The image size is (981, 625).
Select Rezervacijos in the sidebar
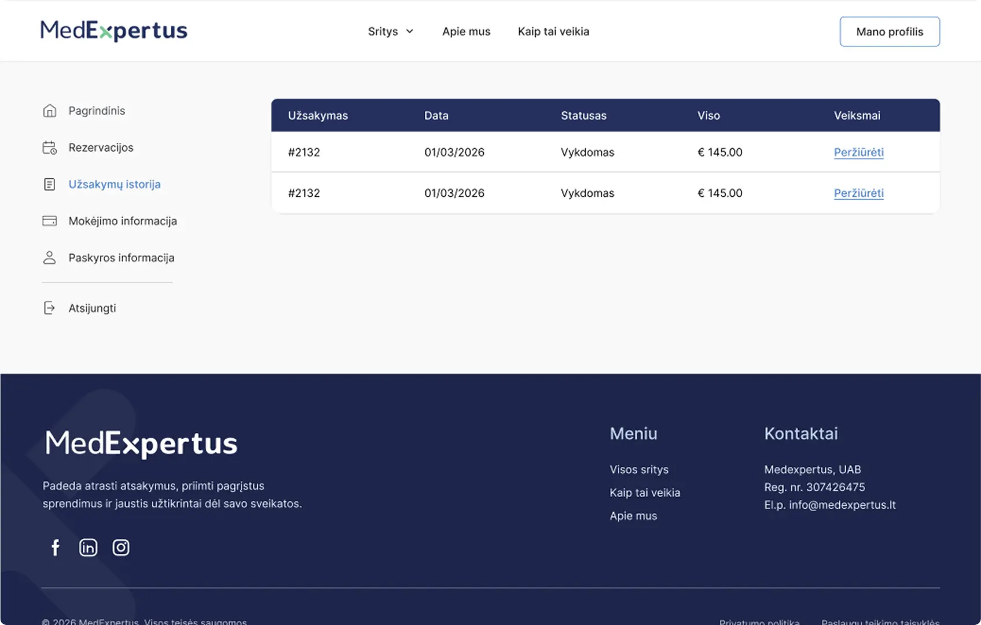[88, 148]
